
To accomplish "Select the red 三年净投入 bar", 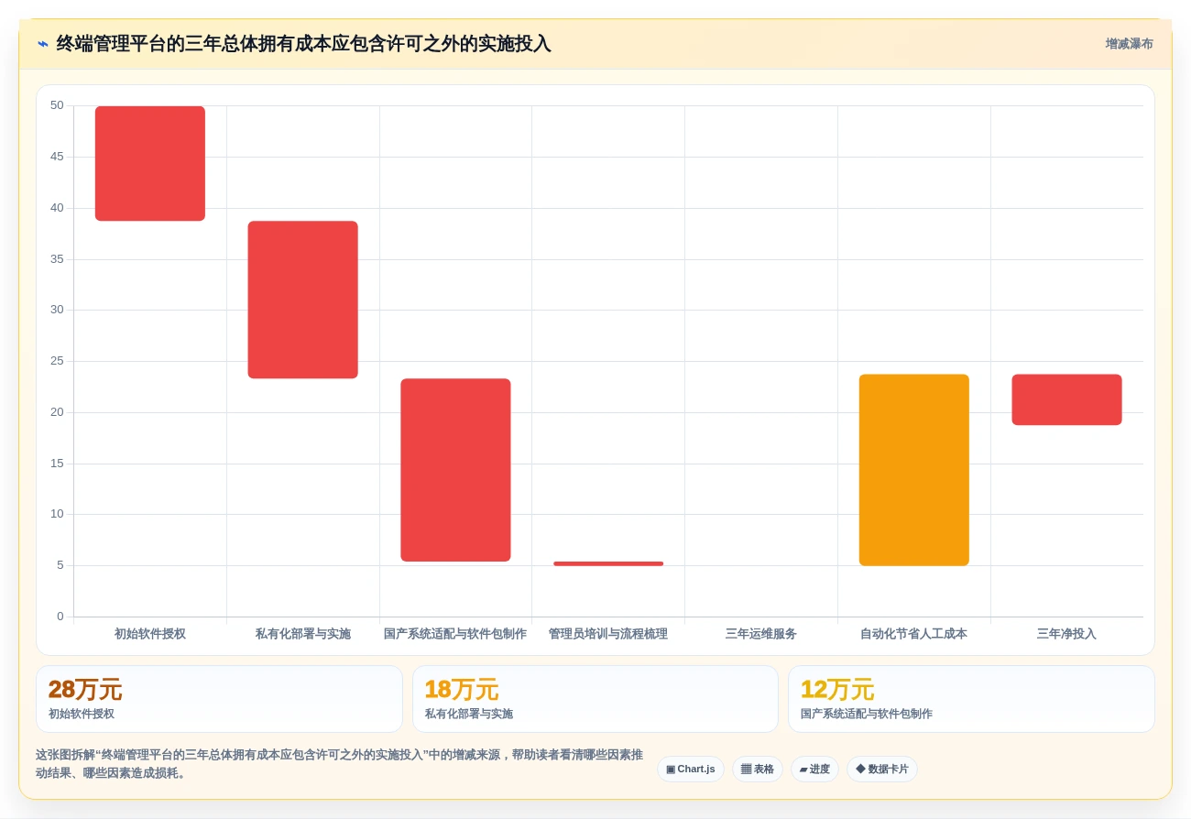I will [x=1066, y=399].
